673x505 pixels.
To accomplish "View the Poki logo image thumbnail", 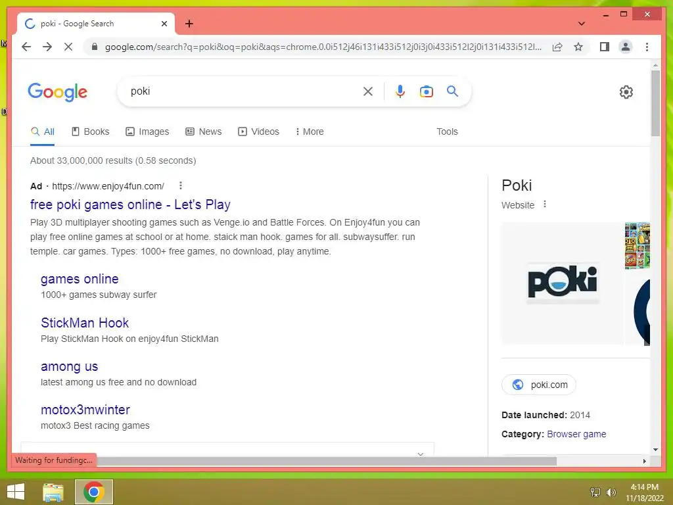I will (x=563, y=283).
